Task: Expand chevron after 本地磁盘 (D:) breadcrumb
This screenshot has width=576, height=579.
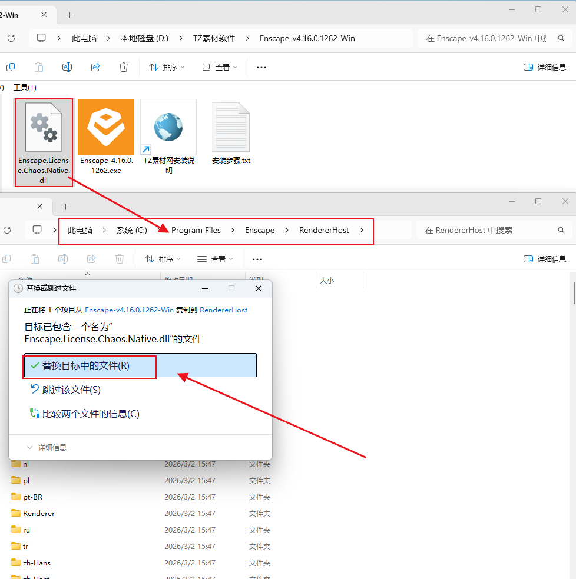Action: [181, 38]
